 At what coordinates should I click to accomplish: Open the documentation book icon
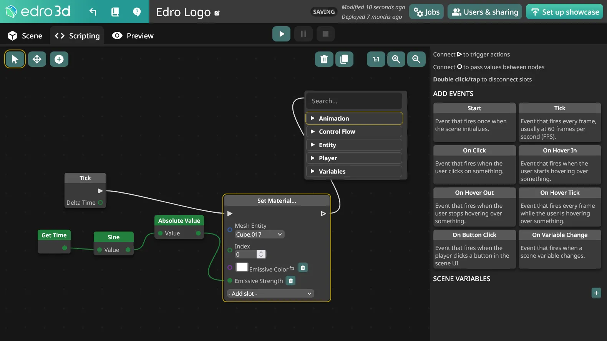coord(115,12)
